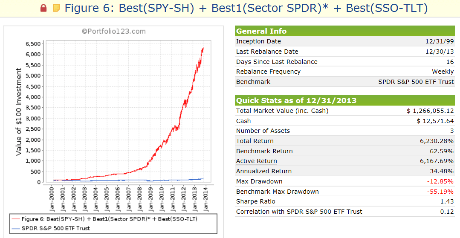Click the Rebalance Frequency value Weekly

tap(443, 72)
